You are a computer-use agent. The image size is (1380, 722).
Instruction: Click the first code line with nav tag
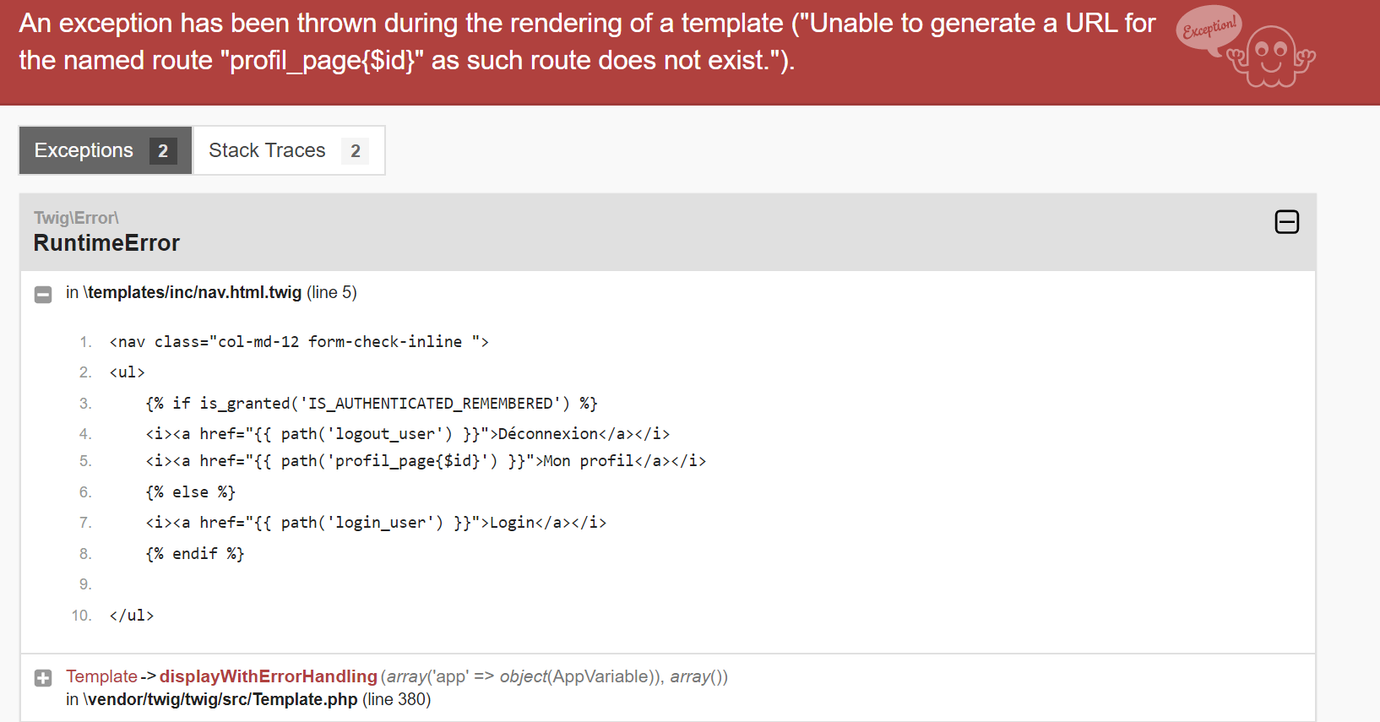[x=299, y=342]
